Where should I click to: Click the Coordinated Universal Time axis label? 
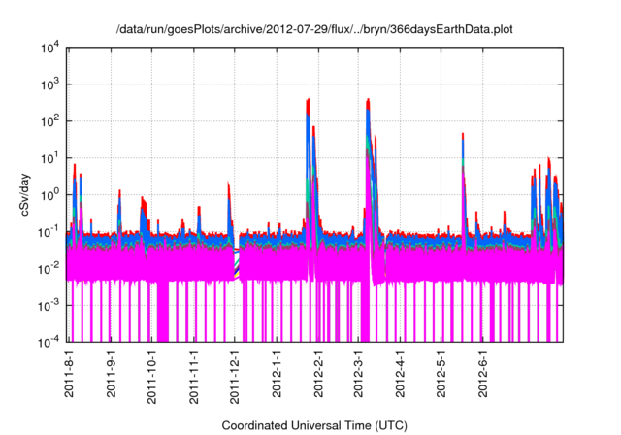pyautogui.click(x=315, y=425)
